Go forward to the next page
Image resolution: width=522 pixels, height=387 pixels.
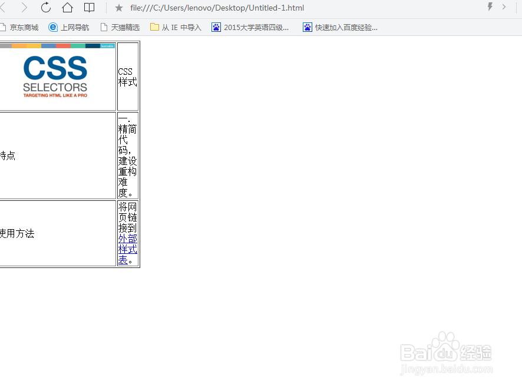(25, 8)
